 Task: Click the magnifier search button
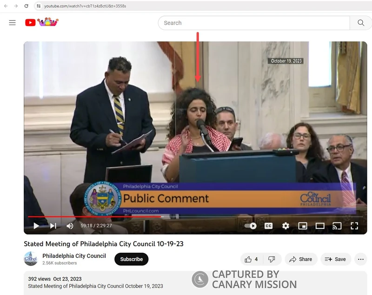tap(361, 23)
